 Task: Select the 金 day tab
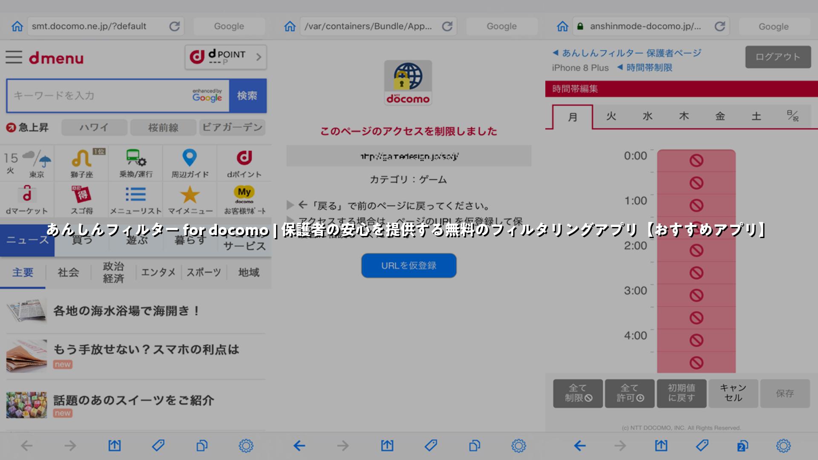[720, 116]
